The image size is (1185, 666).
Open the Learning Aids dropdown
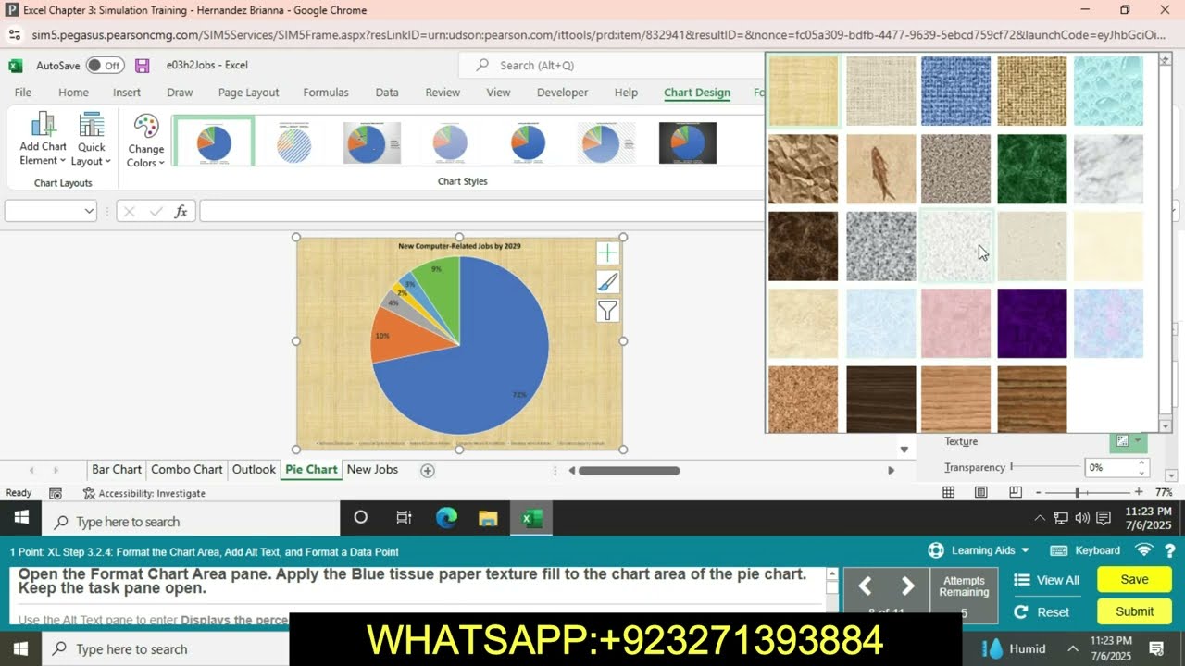pyautogui.click(x=979, y=550)
